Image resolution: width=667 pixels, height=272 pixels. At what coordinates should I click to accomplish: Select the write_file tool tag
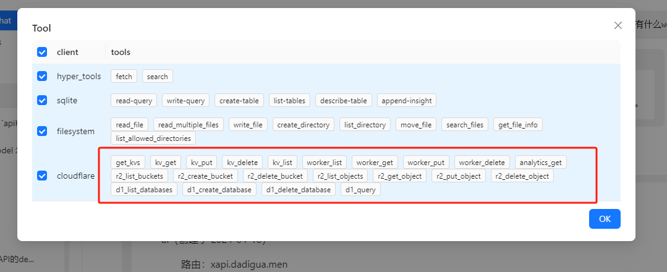tap(248, 125)
